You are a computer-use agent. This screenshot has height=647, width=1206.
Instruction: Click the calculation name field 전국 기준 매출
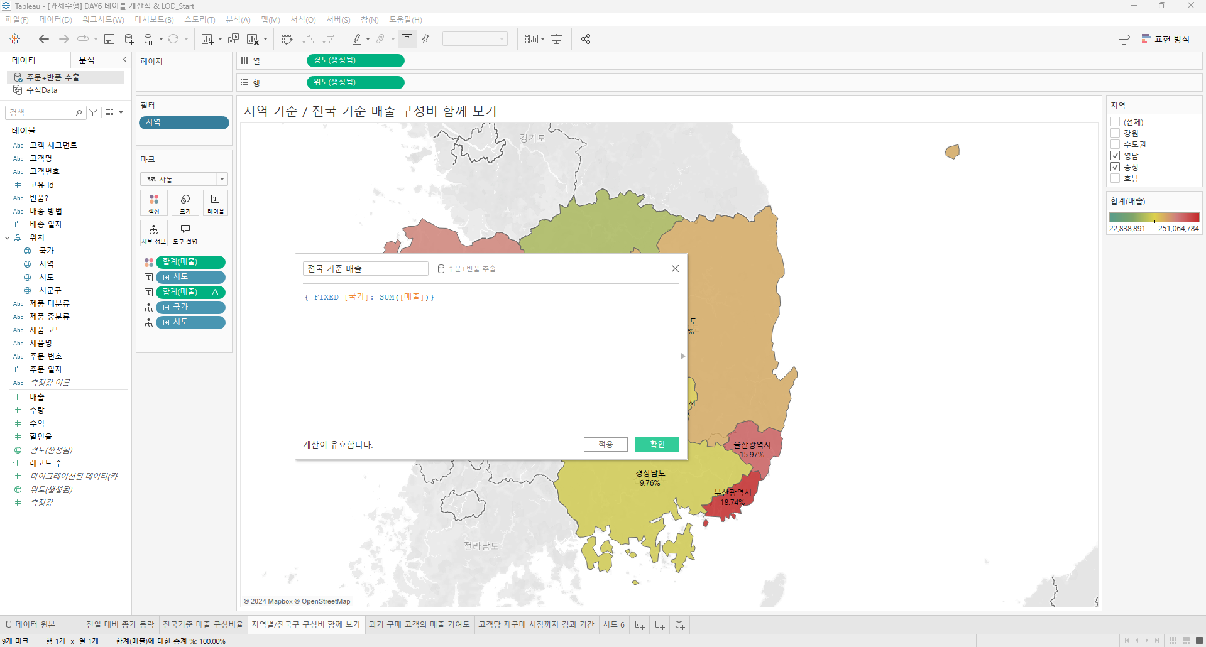click(365, 269)
